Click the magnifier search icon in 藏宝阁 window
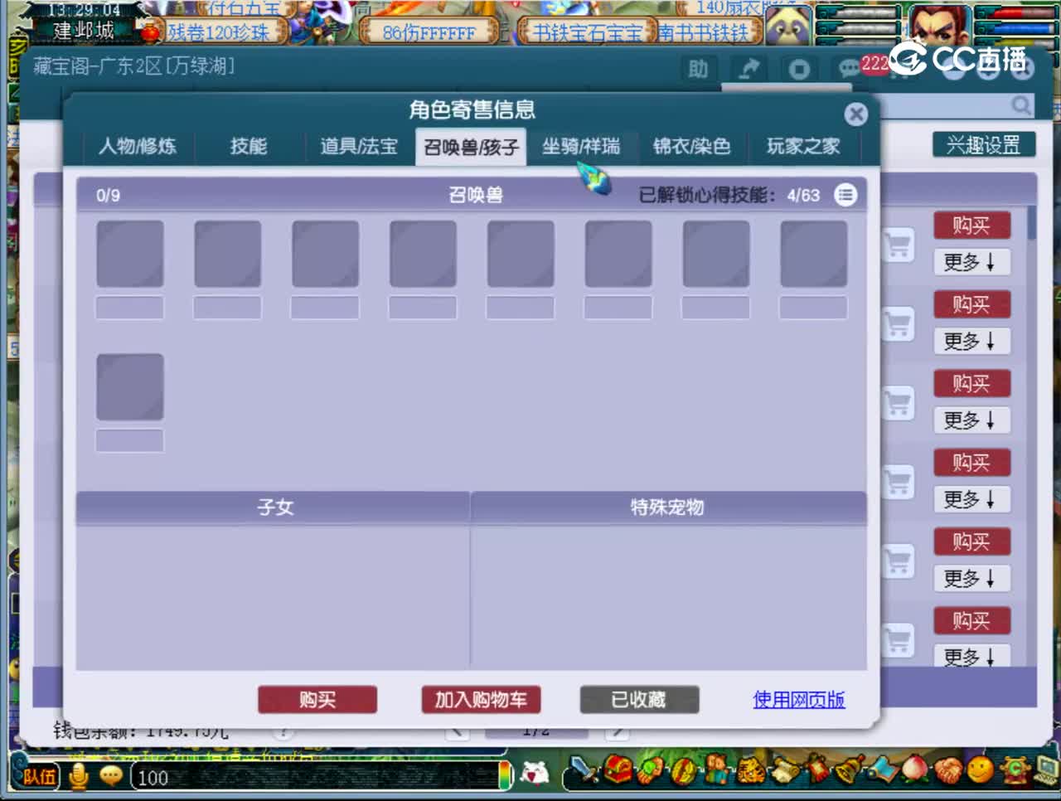The height and width of the screenshot is (801, 1061). coord(1021,105)
